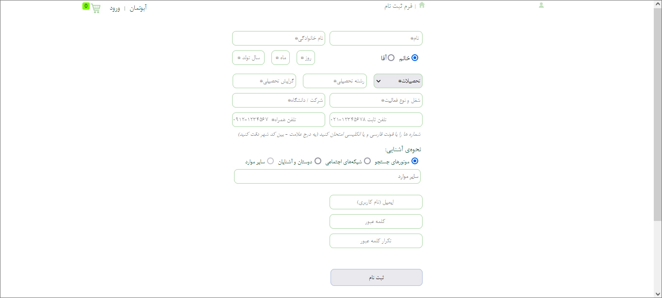
Task: Focus the نام first-name field
Action: click(376, 38)
